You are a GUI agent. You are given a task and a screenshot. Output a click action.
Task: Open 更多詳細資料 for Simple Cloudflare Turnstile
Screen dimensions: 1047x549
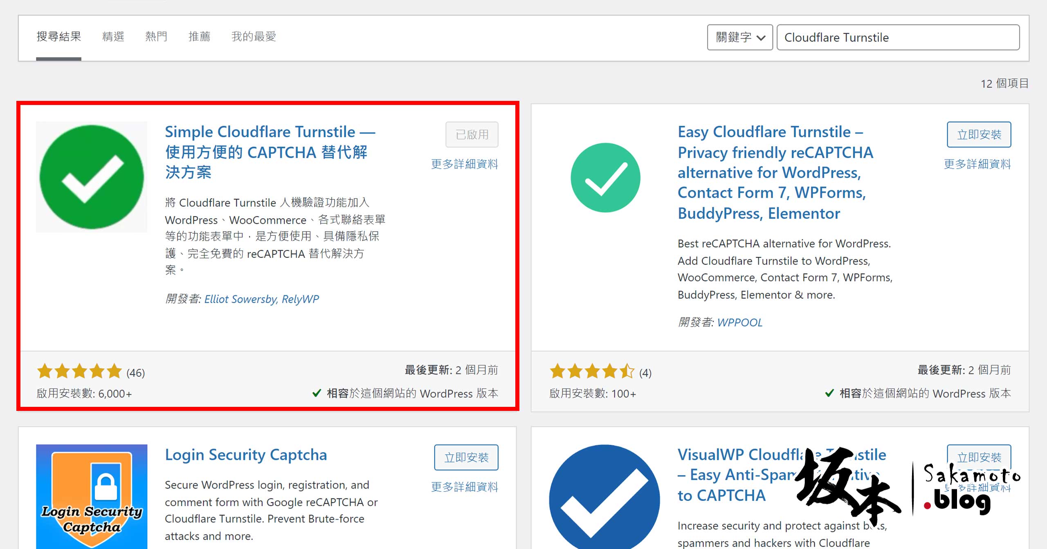[465, 164]
